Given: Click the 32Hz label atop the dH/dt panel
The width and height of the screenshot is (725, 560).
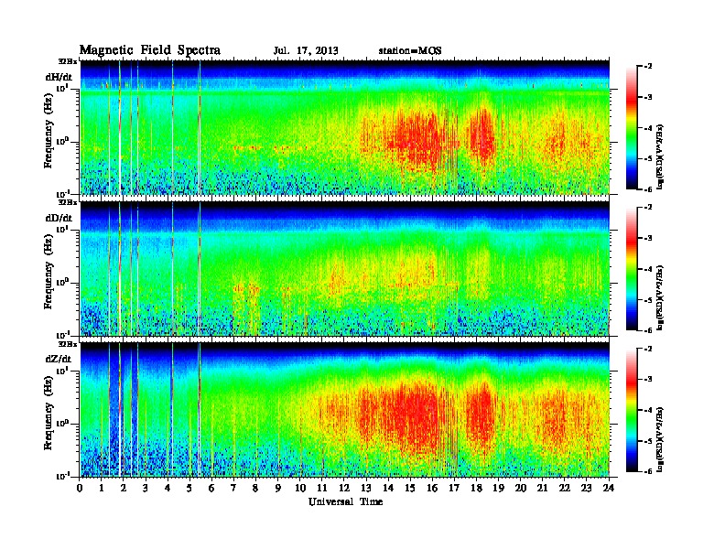Looking at the screenshot, I should [68, 61].
